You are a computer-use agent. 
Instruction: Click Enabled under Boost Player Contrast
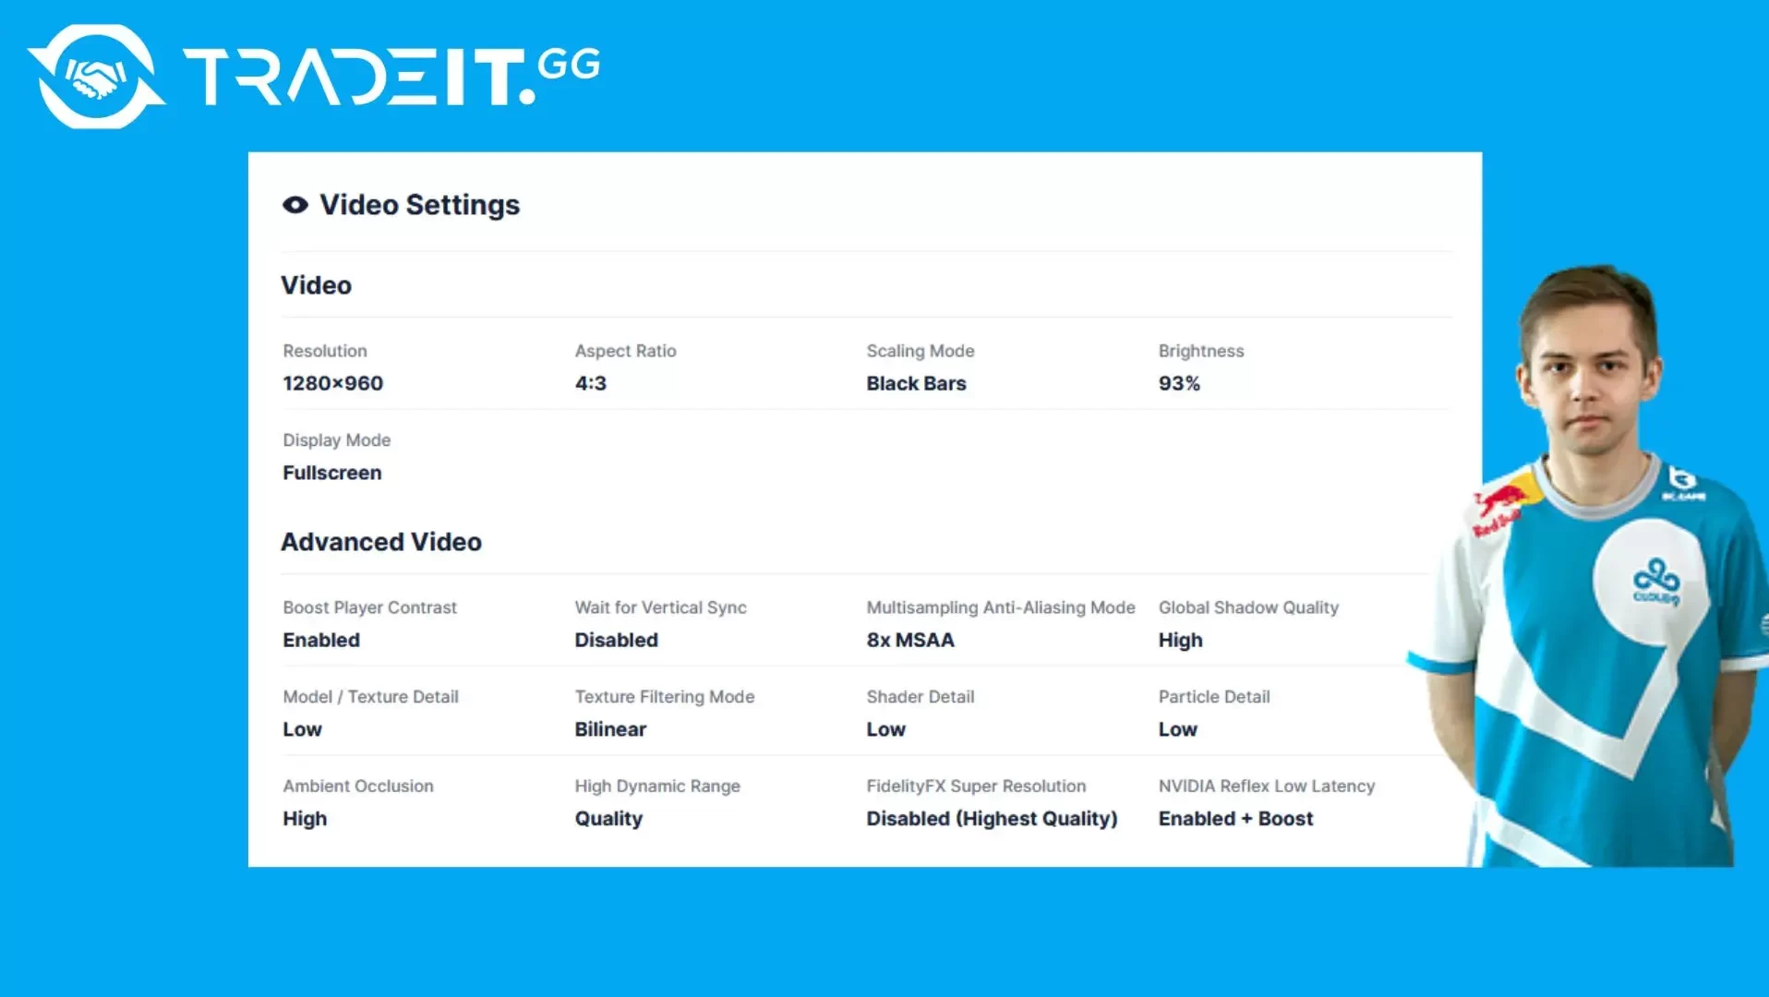pos(321,640)
